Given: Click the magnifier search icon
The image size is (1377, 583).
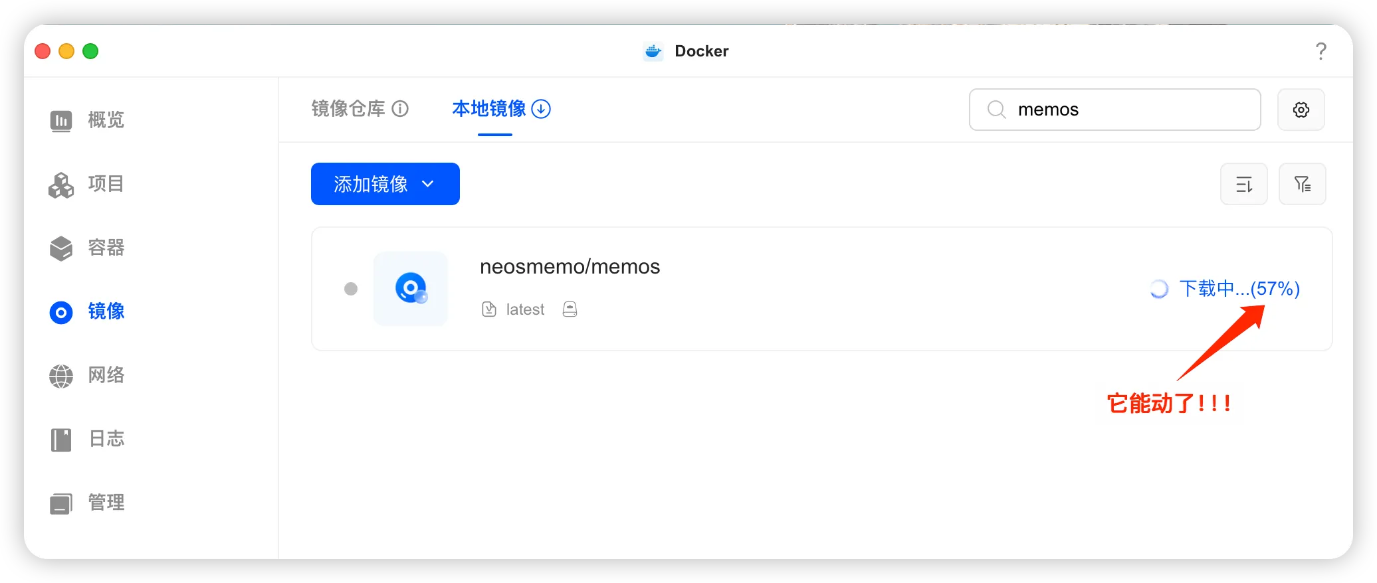Looking at the screenshot, I should 996,110.
